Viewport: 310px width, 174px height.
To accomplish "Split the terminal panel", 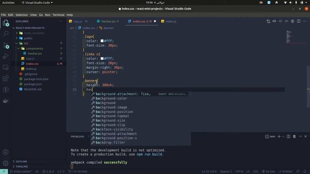I will [x=289, y=136].
